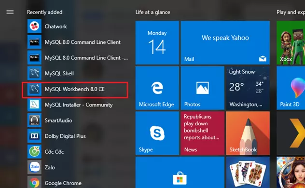
Task: Open the Calendar tile showing Monday 14
Action: (157, 42)
